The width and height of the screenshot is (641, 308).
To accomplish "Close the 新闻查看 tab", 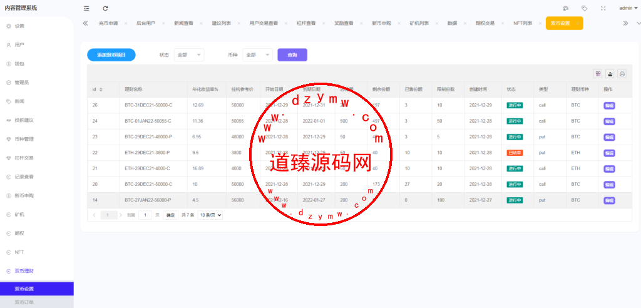I will [x=201, y=23].
